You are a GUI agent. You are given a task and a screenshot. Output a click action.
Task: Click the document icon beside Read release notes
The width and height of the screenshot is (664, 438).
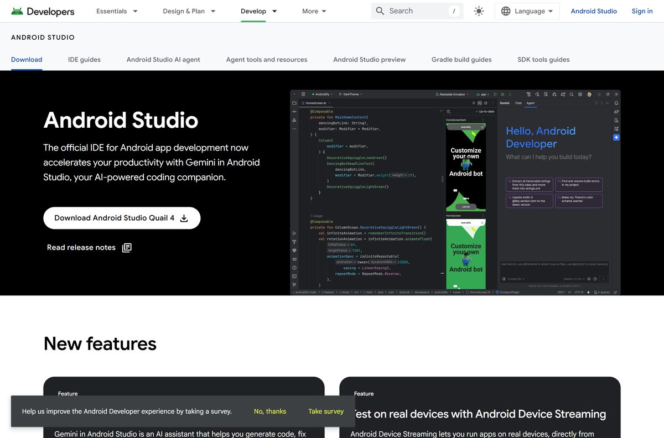(x=127, y=248)
